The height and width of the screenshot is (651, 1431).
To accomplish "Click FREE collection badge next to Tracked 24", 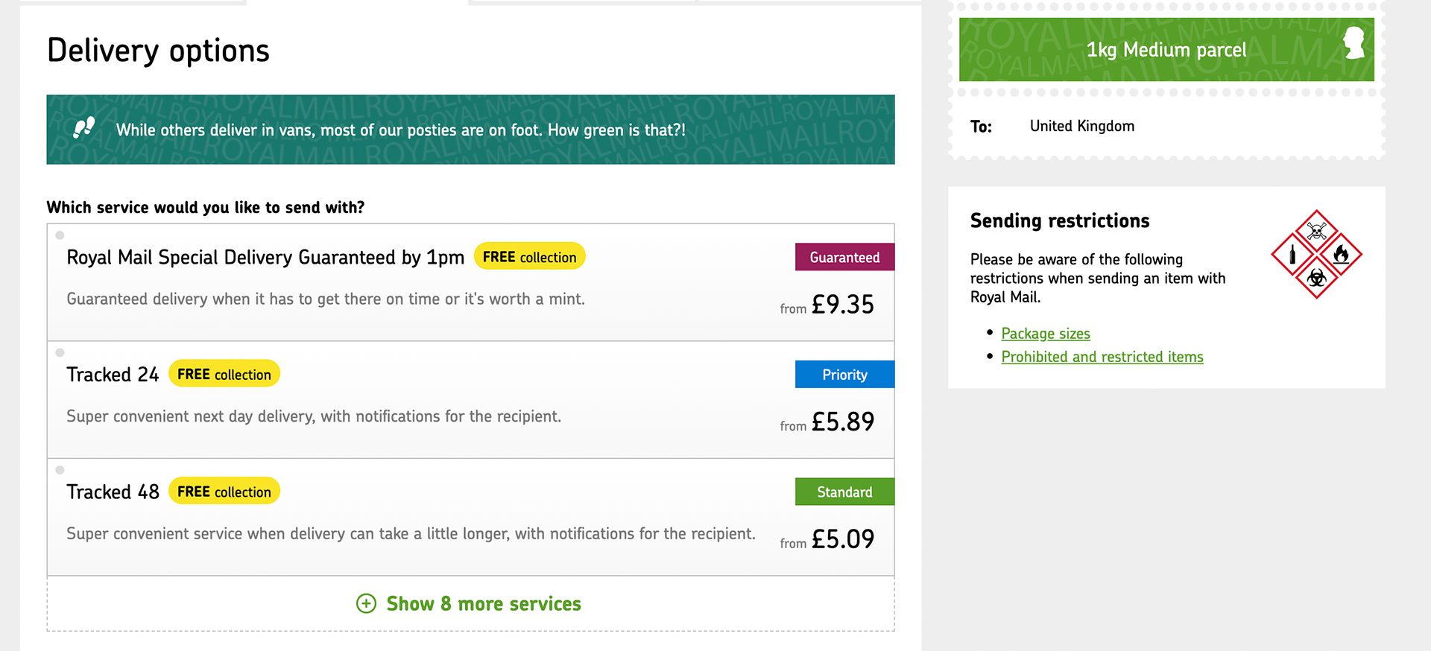I will pos(224,374).
